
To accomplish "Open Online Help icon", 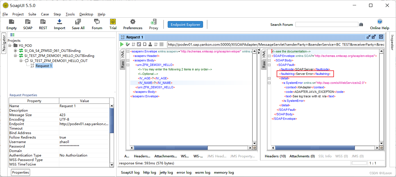I will tap(380, 22).
